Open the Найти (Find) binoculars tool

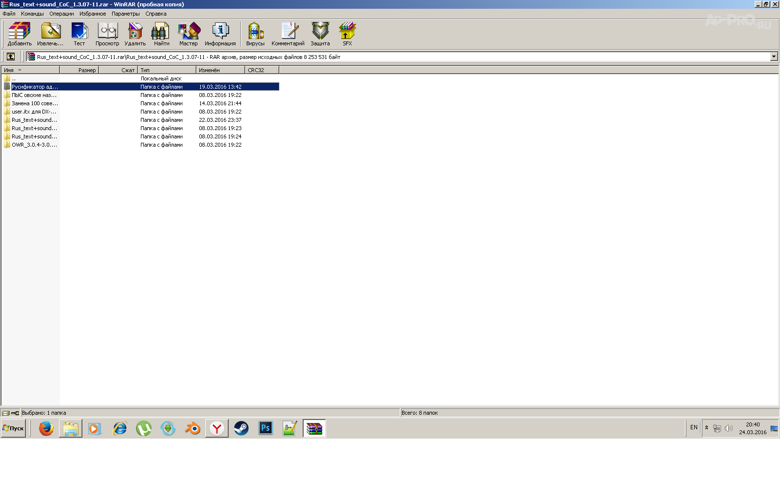pos(161,34)
